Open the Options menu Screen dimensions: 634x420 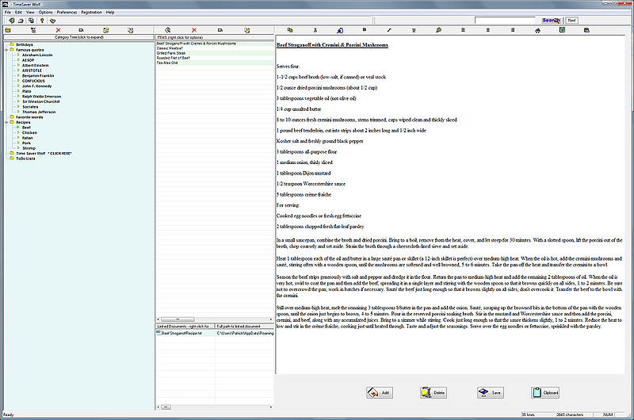46,12
